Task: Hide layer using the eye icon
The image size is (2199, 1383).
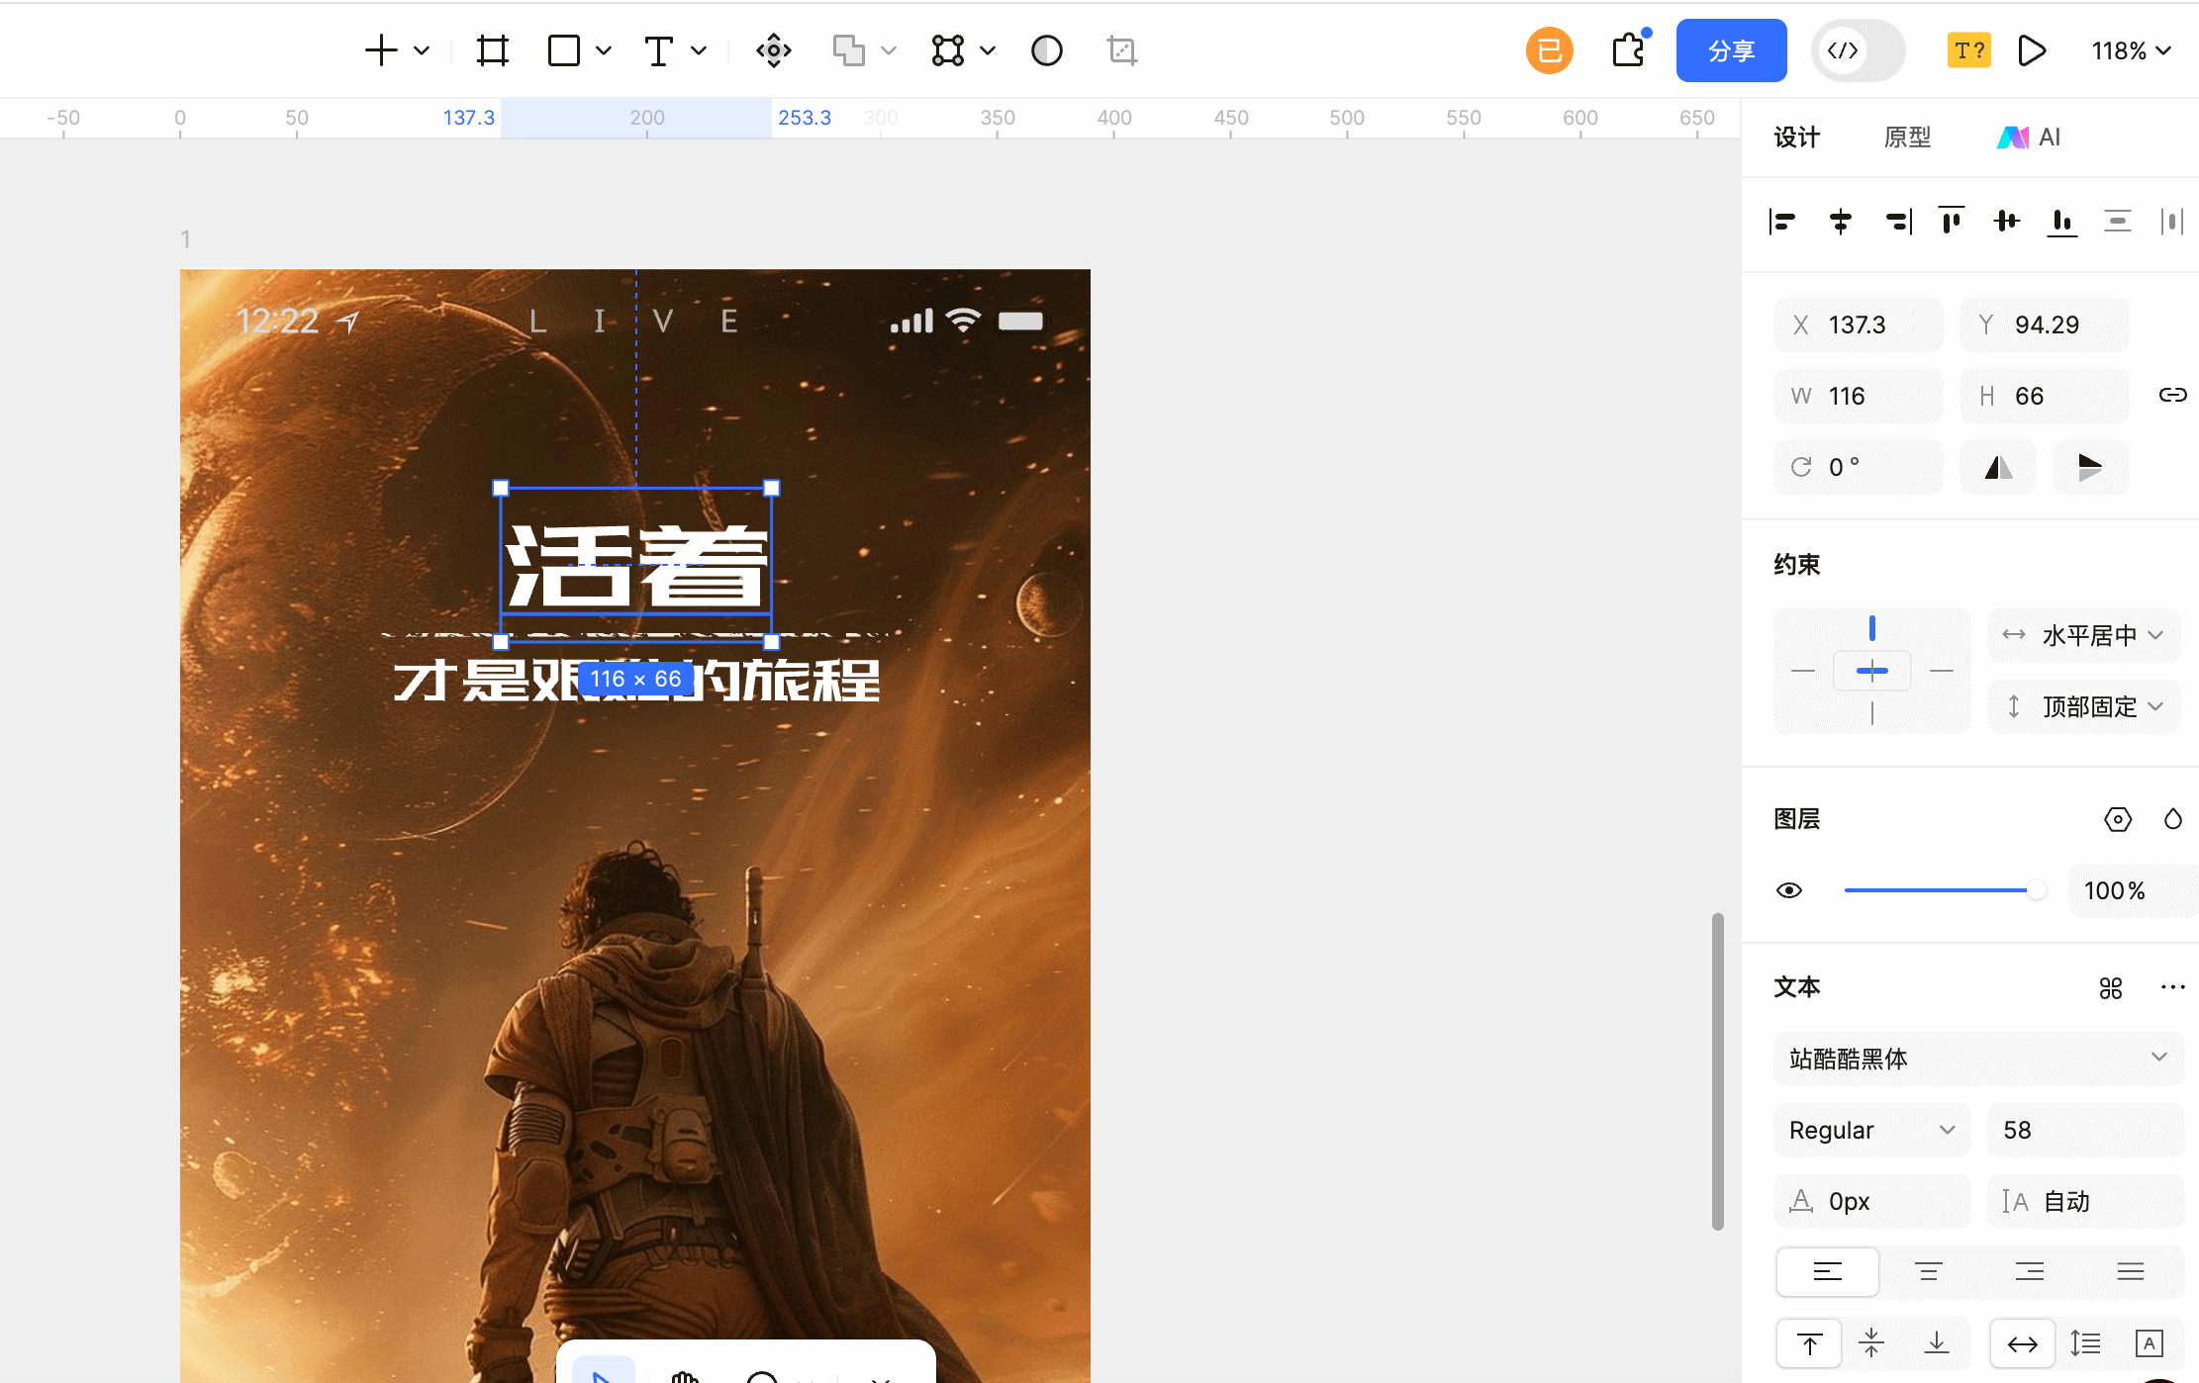Action: (1789, 890)
